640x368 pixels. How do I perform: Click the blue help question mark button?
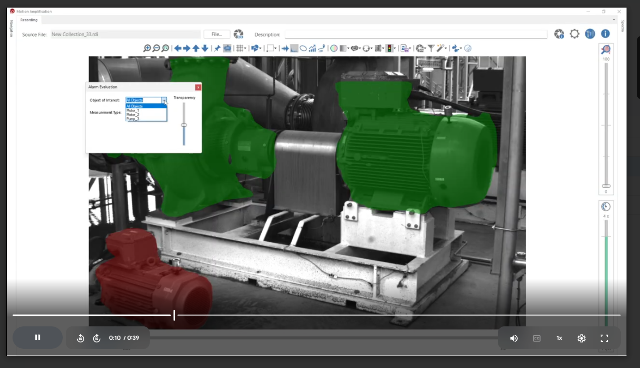pos(589,34)
